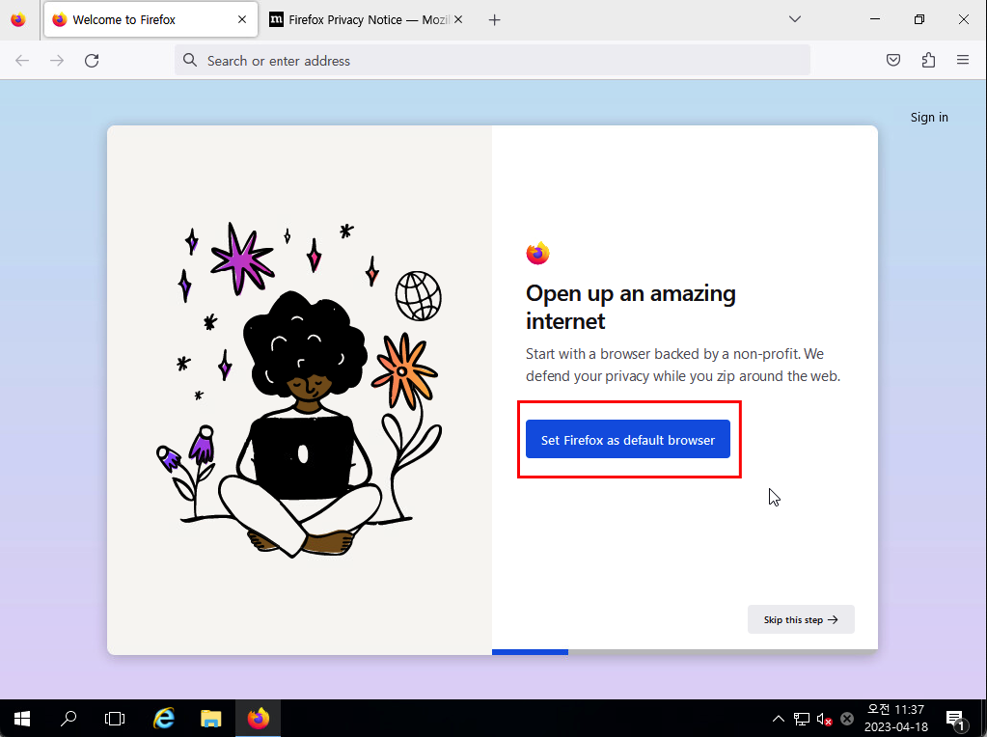Open a new tab with plus button

tap(495, 20)
